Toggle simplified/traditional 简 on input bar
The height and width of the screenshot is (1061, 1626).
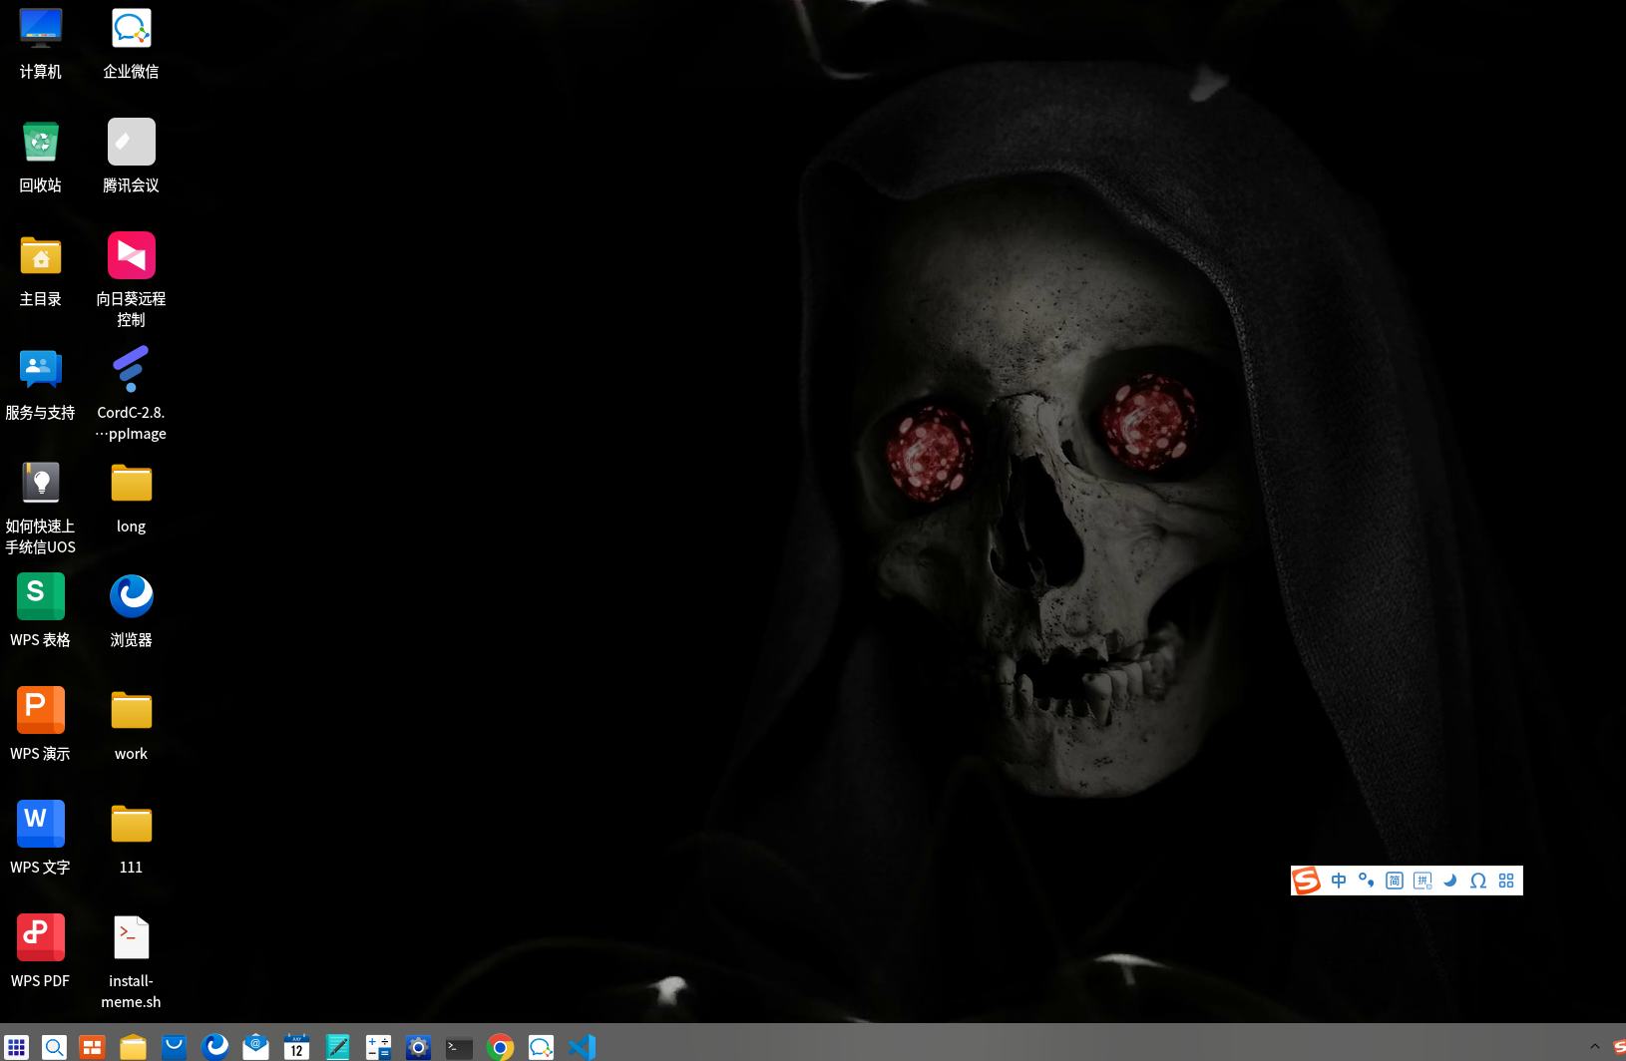point(1395,881)
